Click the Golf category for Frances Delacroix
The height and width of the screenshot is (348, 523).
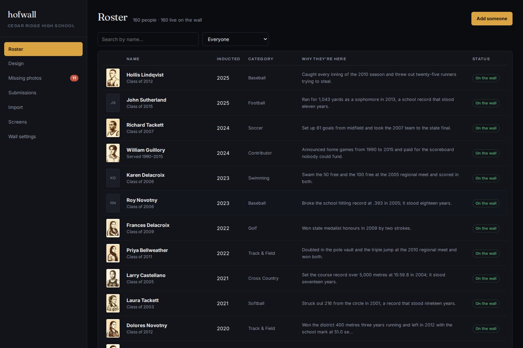click(x=252, y=228)
